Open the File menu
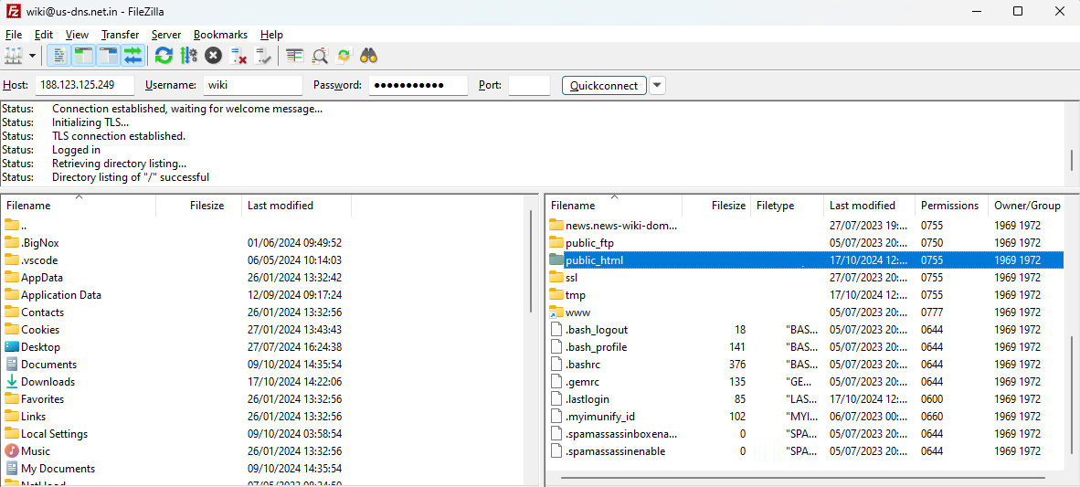 13,35
